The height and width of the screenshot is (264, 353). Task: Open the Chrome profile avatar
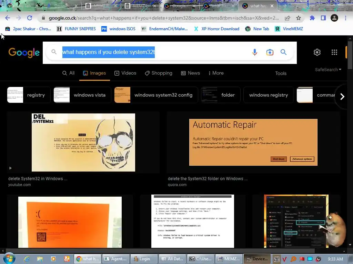[334, 18]
